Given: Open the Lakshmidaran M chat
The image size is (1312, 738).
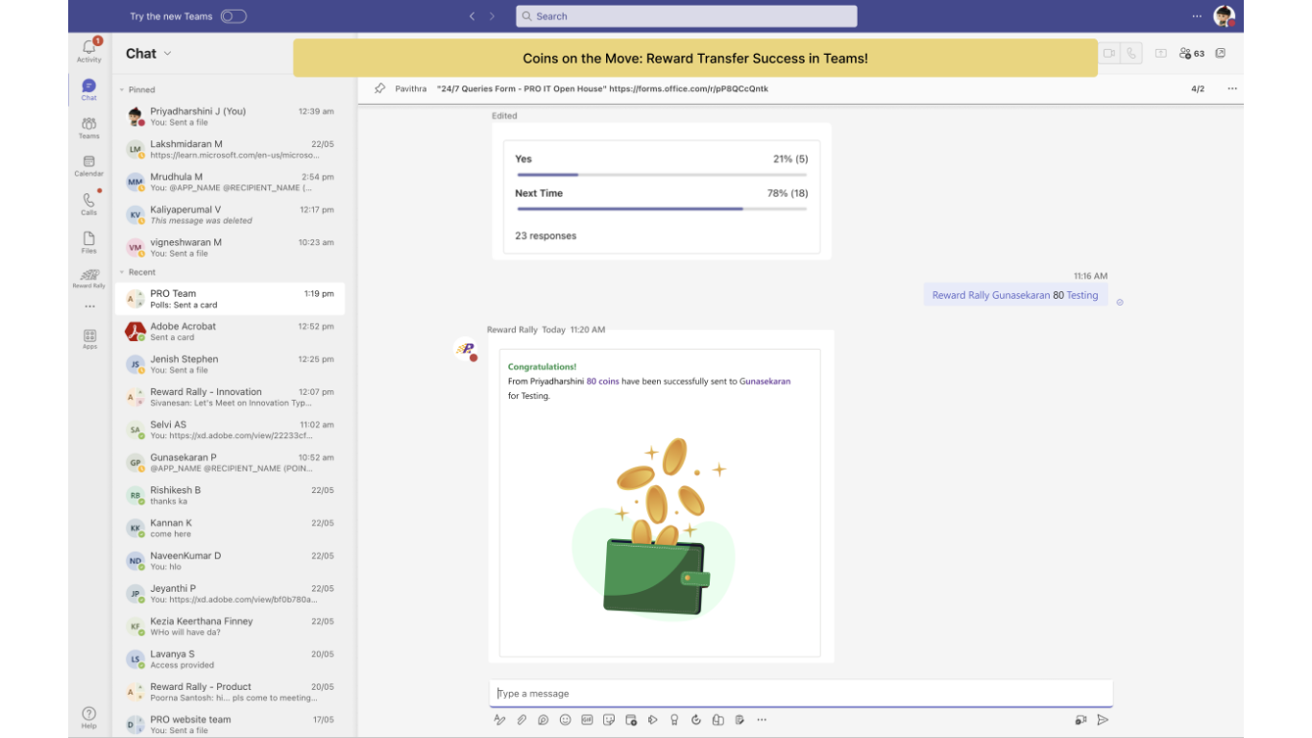Looking at the screenshot, I should 230,149.
